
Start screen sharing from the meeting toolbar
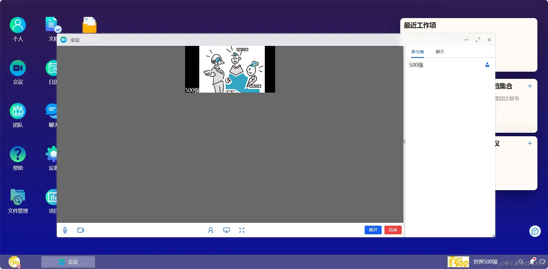click(227, 230)
